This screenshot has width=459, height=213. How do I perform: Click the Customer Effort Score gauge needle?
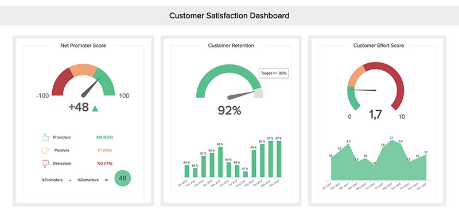pyautogui.click(x=363, y=90)
